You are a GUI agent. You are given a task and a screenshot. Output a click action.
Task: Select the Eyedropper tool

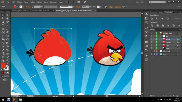[3, 50]
